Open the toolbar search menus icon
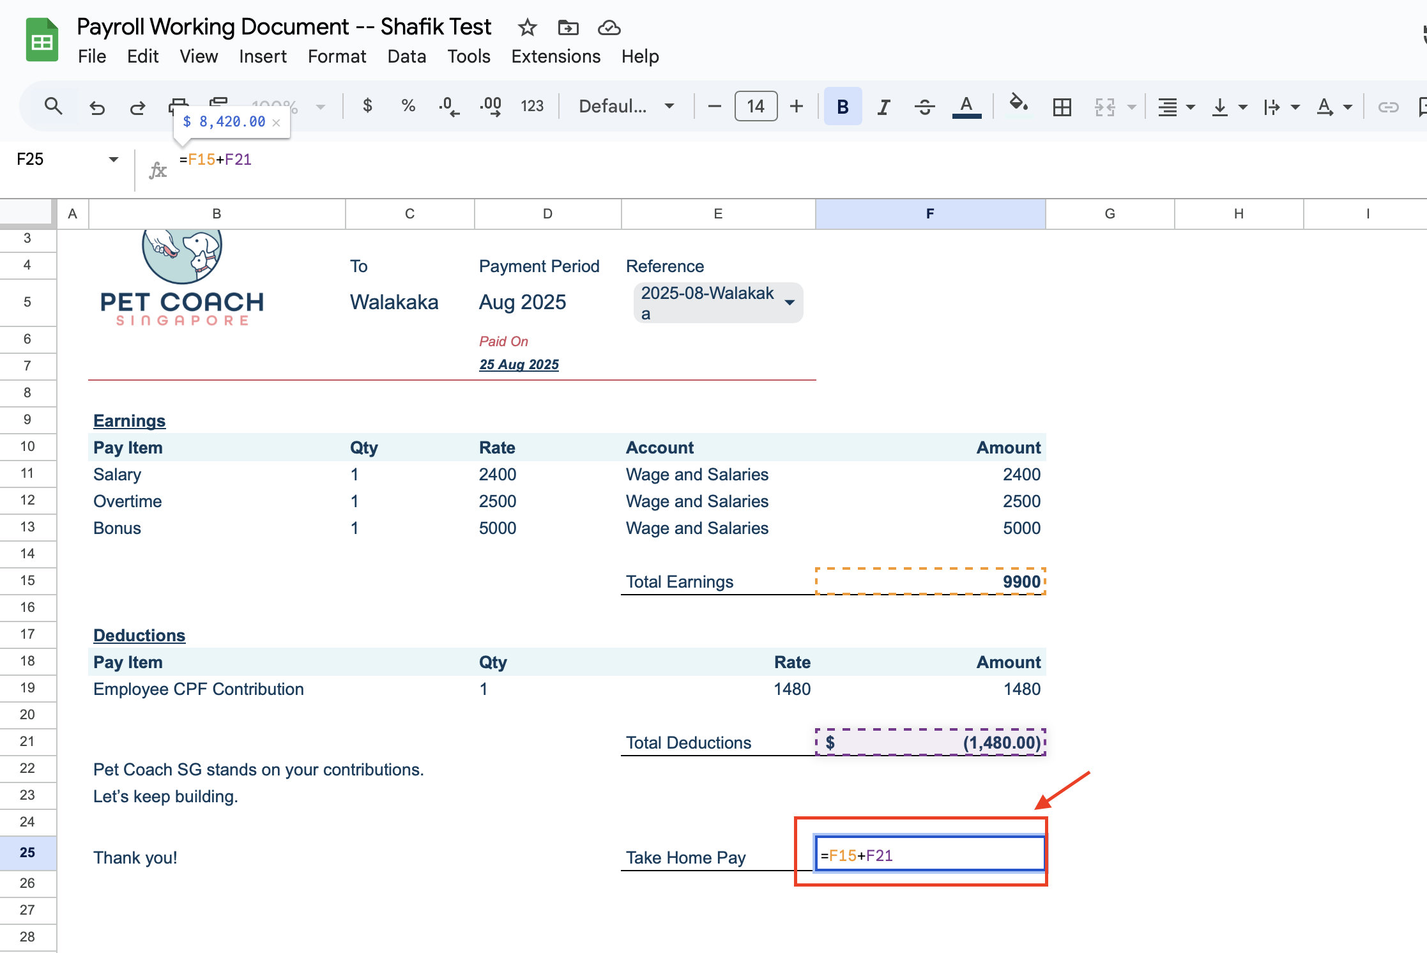 (x=53, y=106)
